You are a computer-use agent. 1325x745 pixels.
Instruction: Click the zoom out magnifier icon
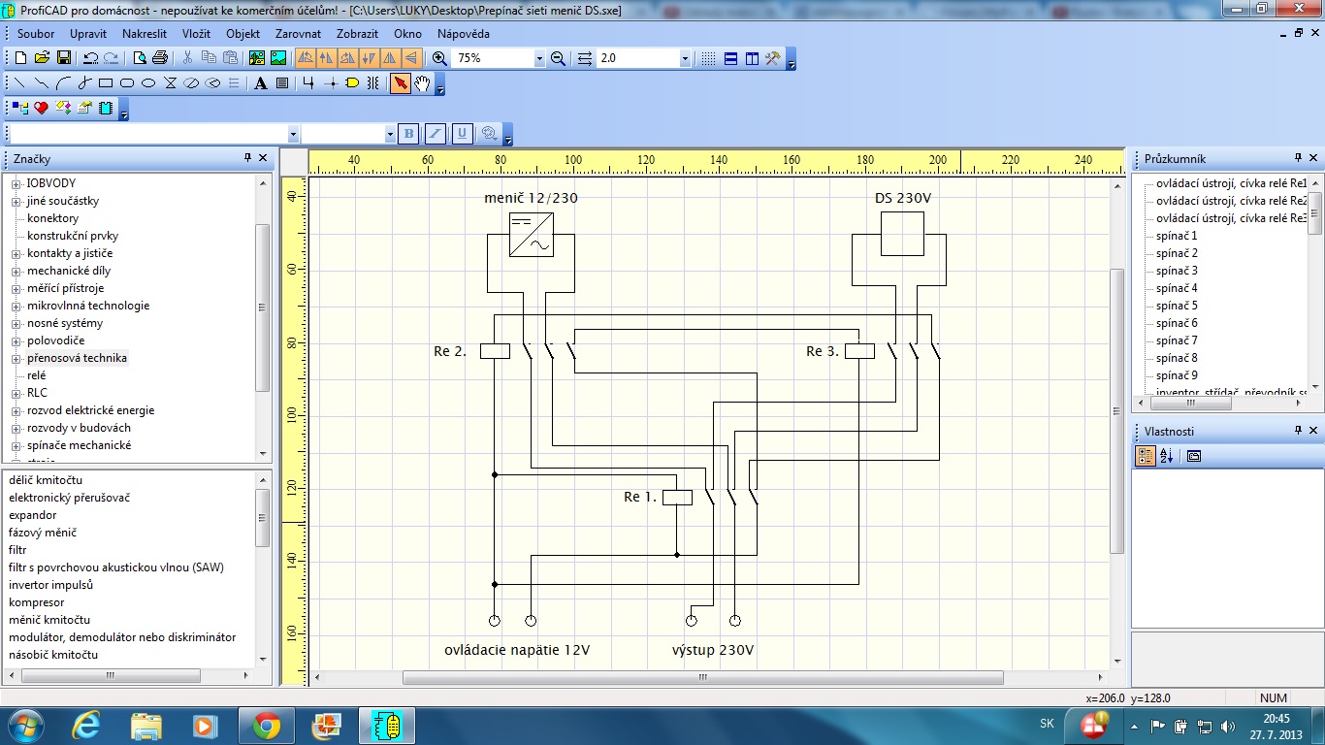pos(558,58)
